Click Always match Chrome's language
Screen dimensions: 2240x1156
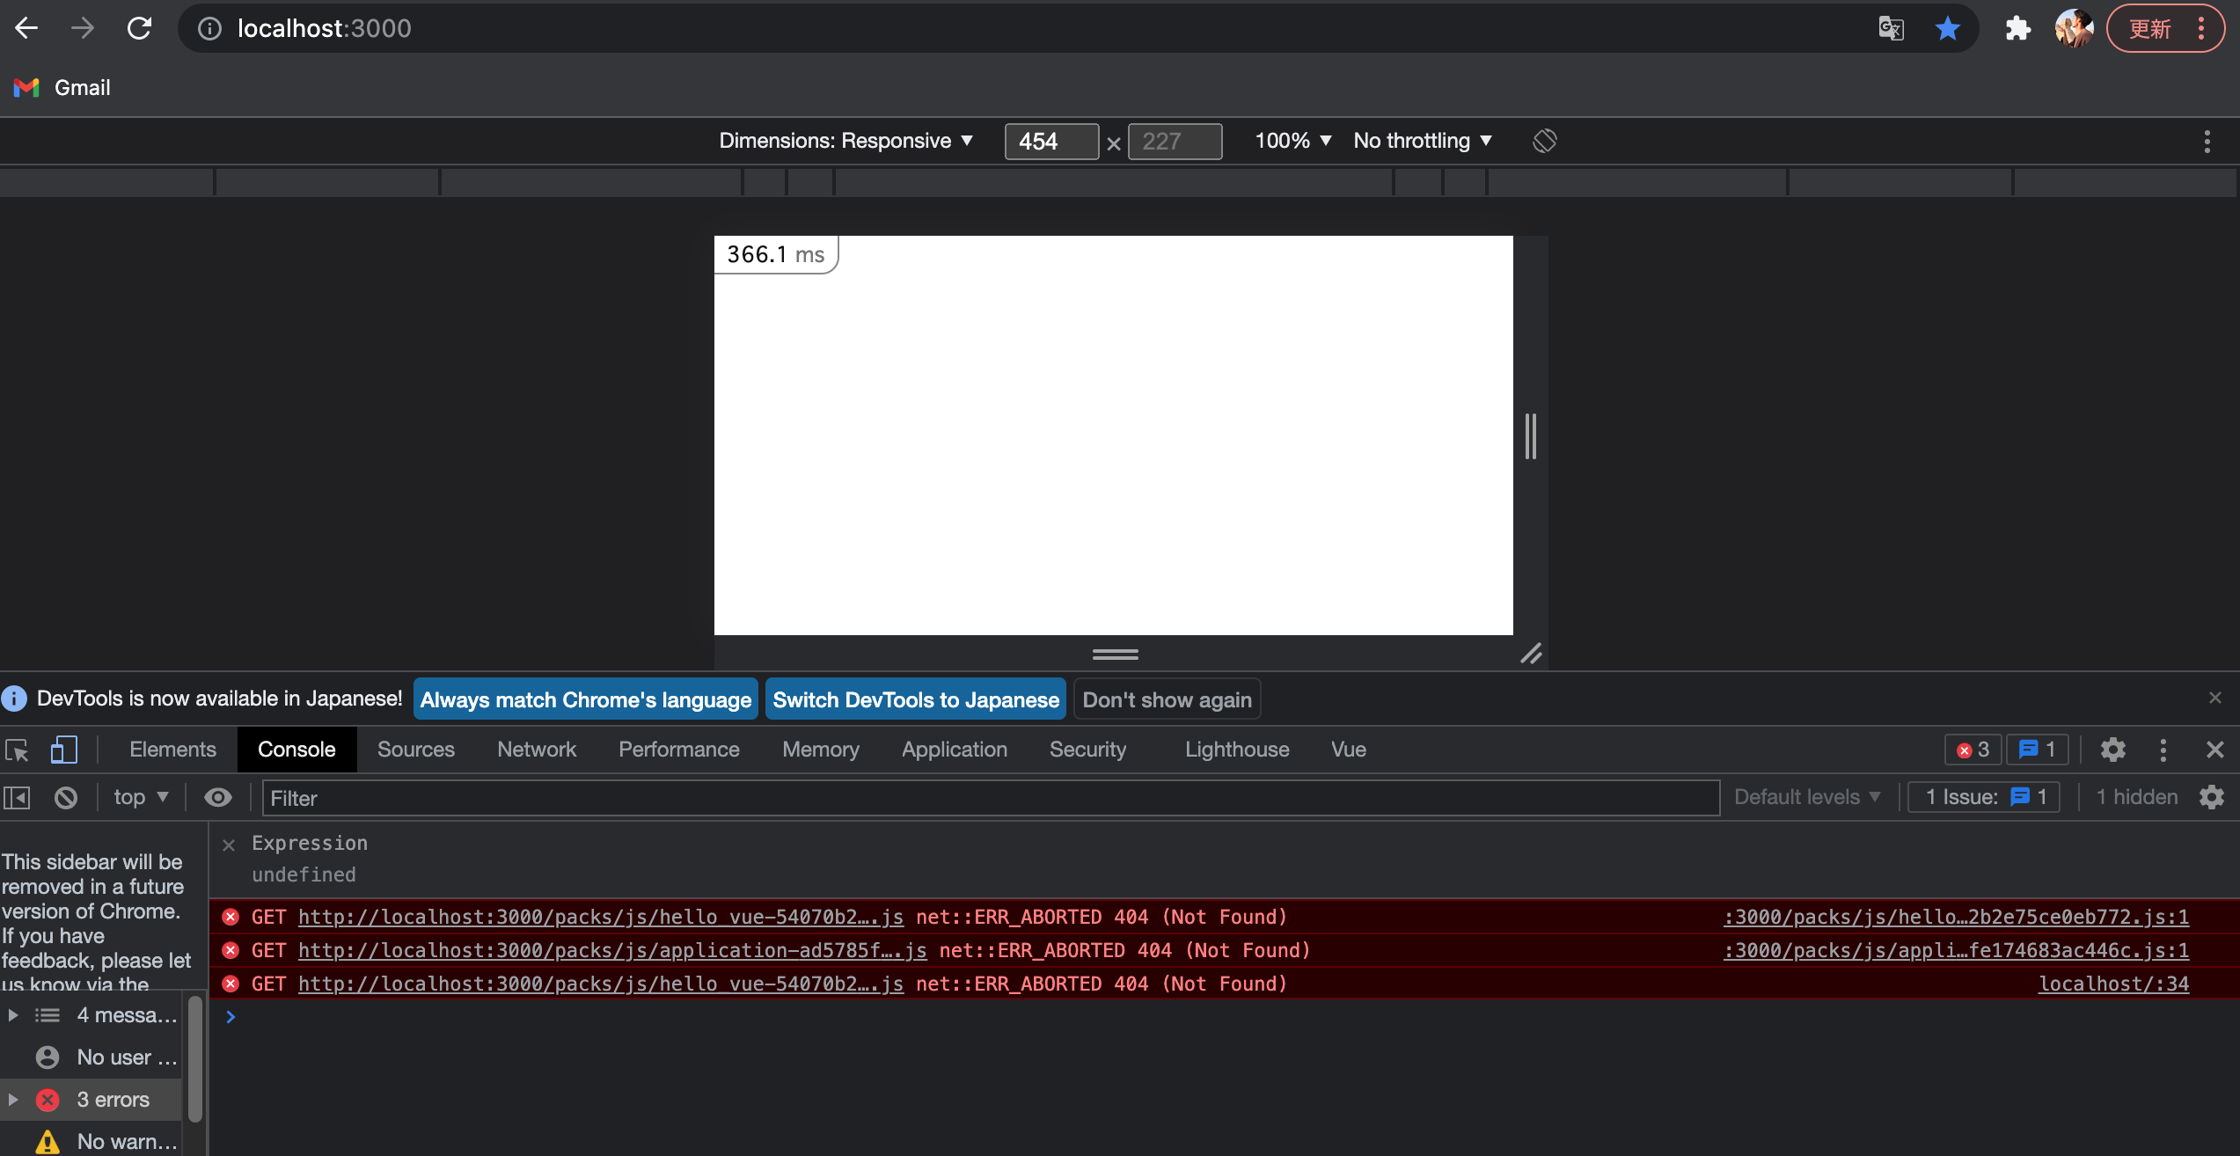point(585,699)
